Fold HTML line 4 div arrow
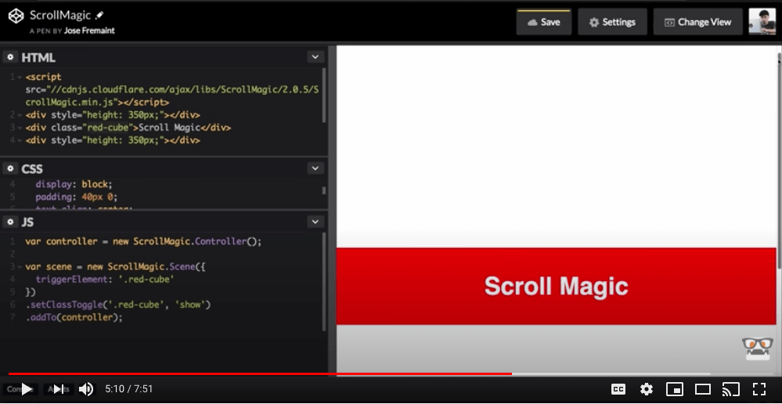Image resolution: width=782 pixels, height=404 pixels. 20,141
